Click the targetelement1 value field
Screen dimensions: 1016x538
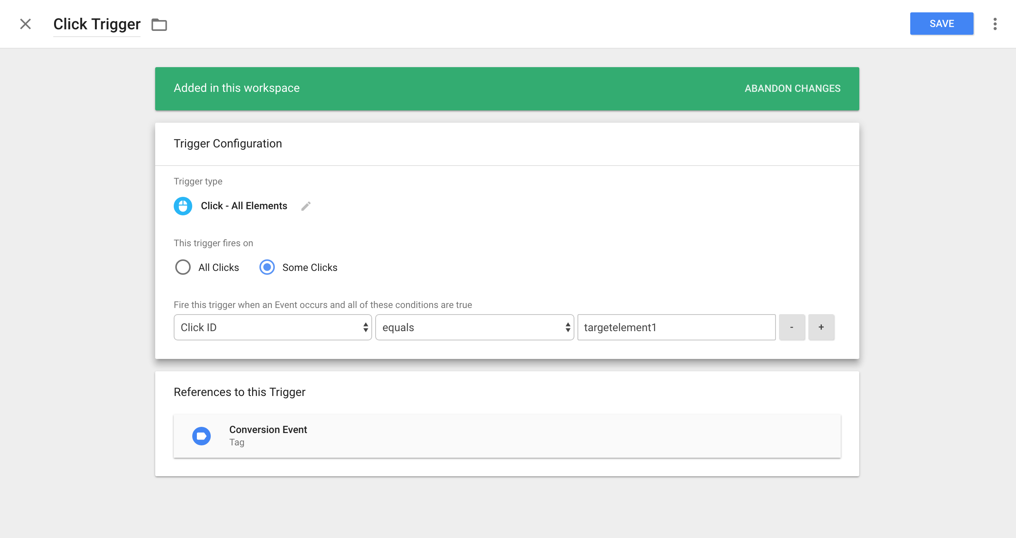pyautogui.click(x=676, y=327)
